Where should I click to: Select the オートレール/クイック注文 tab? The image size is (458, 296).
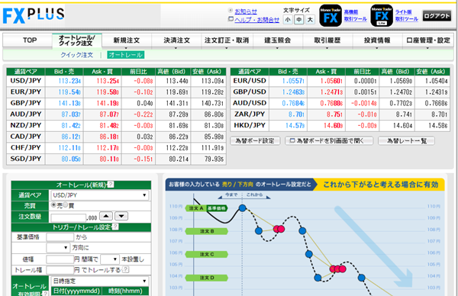click(77, 40)
